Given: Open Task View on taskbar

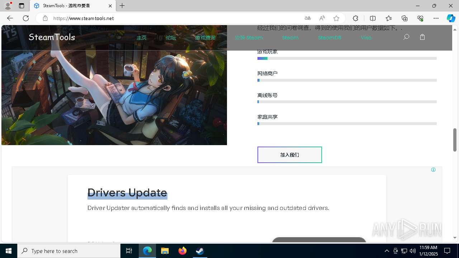Looking at the screenshot, I should (129, 251).
